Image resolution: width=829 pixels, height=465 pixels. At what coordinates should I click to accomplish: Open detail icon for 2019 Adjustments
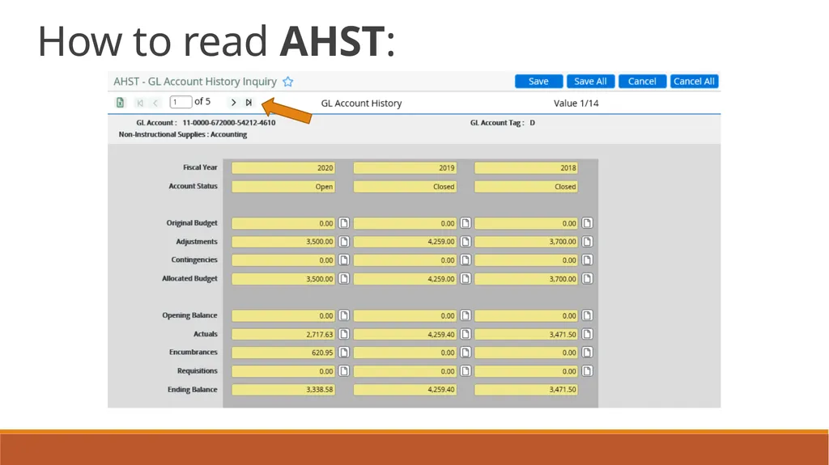(466, 242)
